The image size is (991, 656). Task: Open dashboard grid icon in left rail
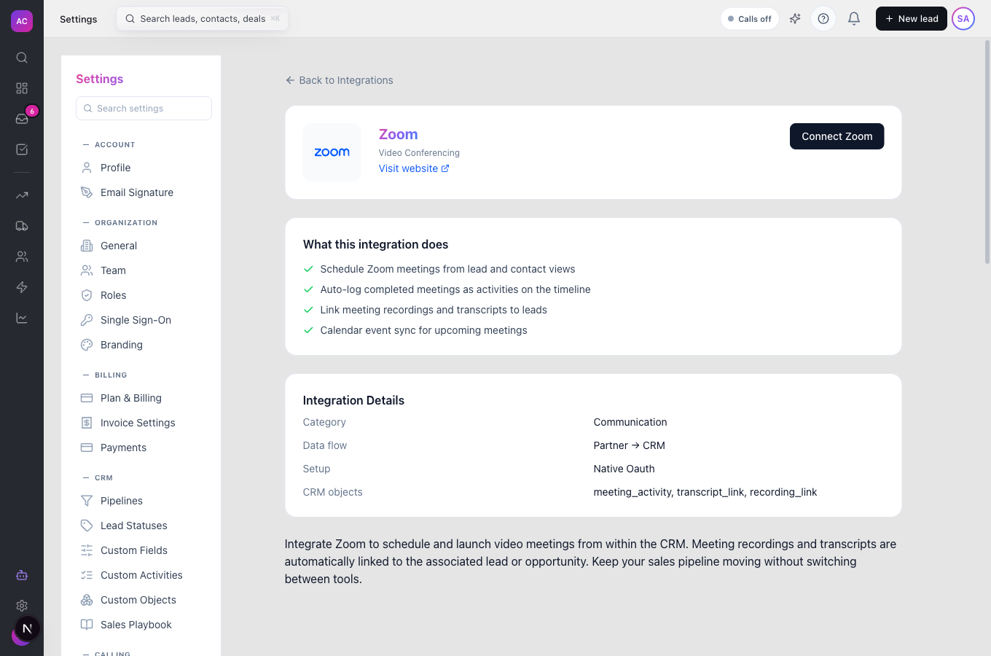[x=22, y=88]
